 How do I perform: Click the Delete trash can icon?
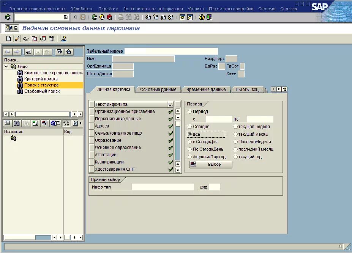tap(51, 39)
